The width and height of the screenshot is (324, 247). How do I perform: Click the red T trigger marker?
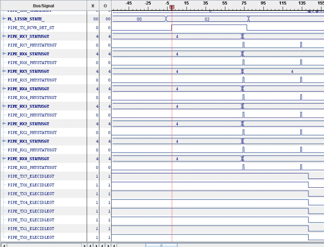(x=172, y=8)
